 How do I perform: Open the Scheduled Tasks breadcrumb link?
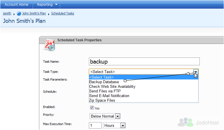pyautogui.click(x=63, y=13)
